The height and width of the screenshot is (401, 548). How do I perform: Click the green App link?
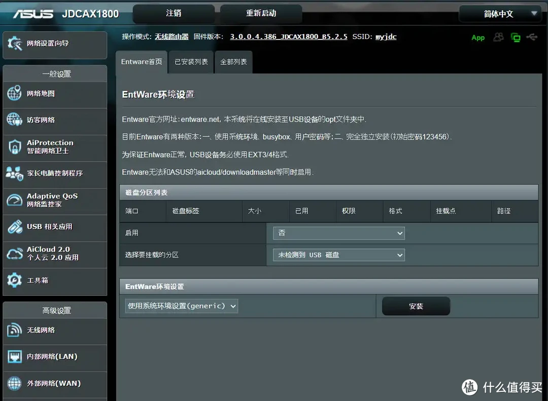(478, 38)
